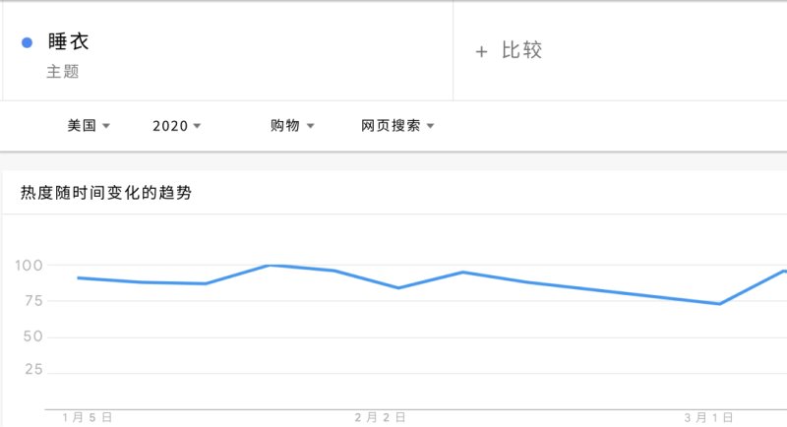Click the 2月2日 date axis label
Viewport: 787px width, 427px height.
[x=380, y=417]
